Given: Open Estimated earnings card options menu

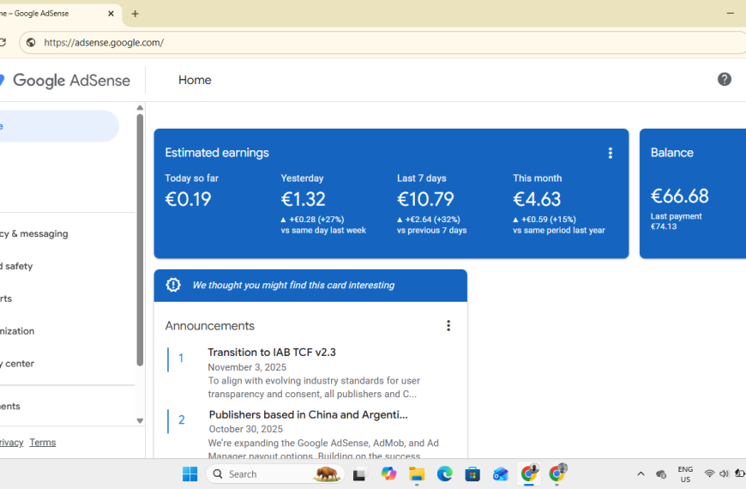Looking at the screenshot, I should [x=610, y=153].
